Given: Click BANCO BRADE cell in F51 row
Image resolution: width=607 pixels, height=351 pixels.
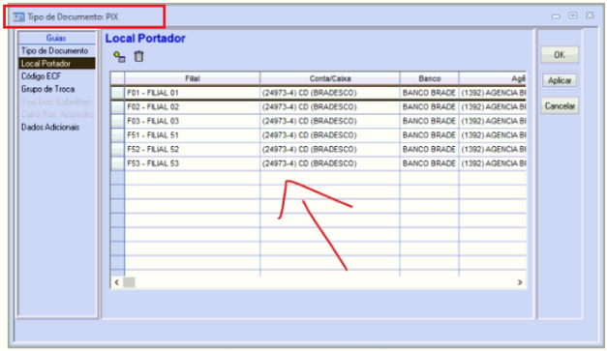Looking at the screenshot, I should click(x=429, y=135).
